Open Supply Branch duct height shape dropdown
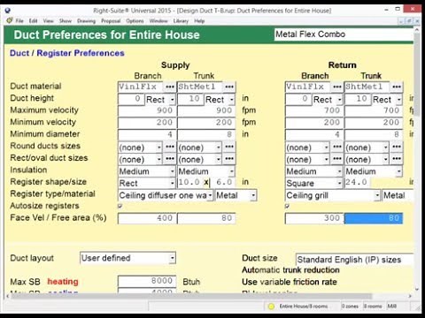 173,100
